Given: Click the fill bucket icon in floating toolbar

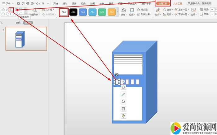Looking at the screenshot, I should pyautogui.click(x=123, y=102).
